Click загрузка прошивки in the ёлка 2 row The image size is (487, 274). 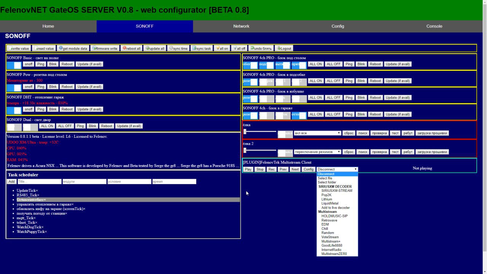(x=432, y=152)
